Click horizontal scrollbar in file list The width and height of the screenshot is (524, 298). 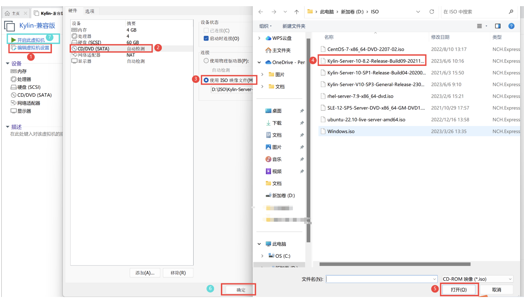coord(395,264)
